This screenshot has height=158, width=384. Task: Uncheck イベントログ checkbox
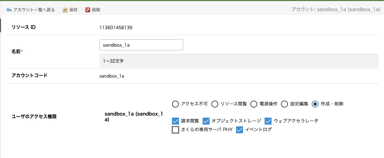(x=239, y=130)
